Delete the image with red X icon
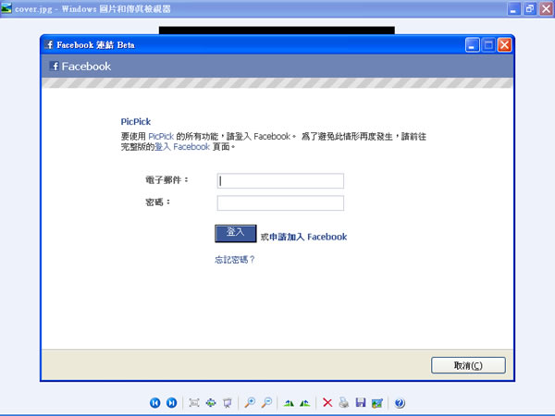 (x=327, y=402)
